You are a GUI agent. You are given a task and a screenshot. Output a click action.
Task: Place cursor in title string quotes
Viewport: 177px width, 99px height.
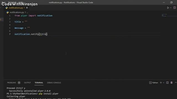(x=26, y=21)
